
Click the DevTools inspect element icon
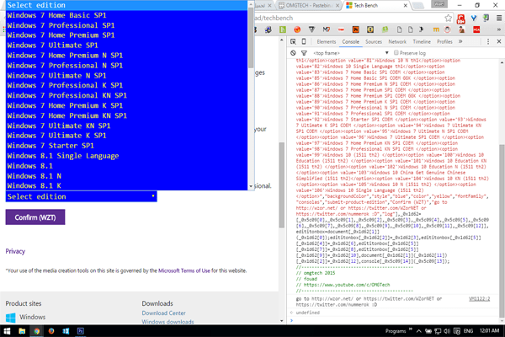(x=294, y=41)
